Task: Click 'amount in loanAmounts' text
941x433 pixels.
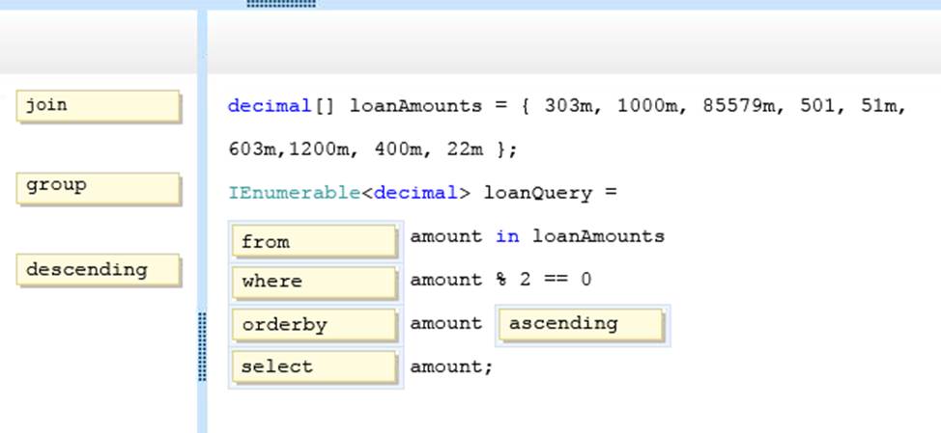Action: click(x=537, y=236)
